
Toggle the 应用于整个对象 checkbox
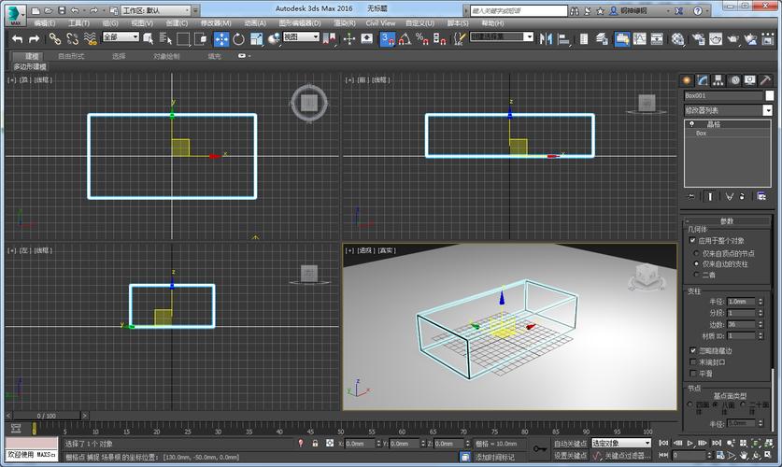coord(692,240)
